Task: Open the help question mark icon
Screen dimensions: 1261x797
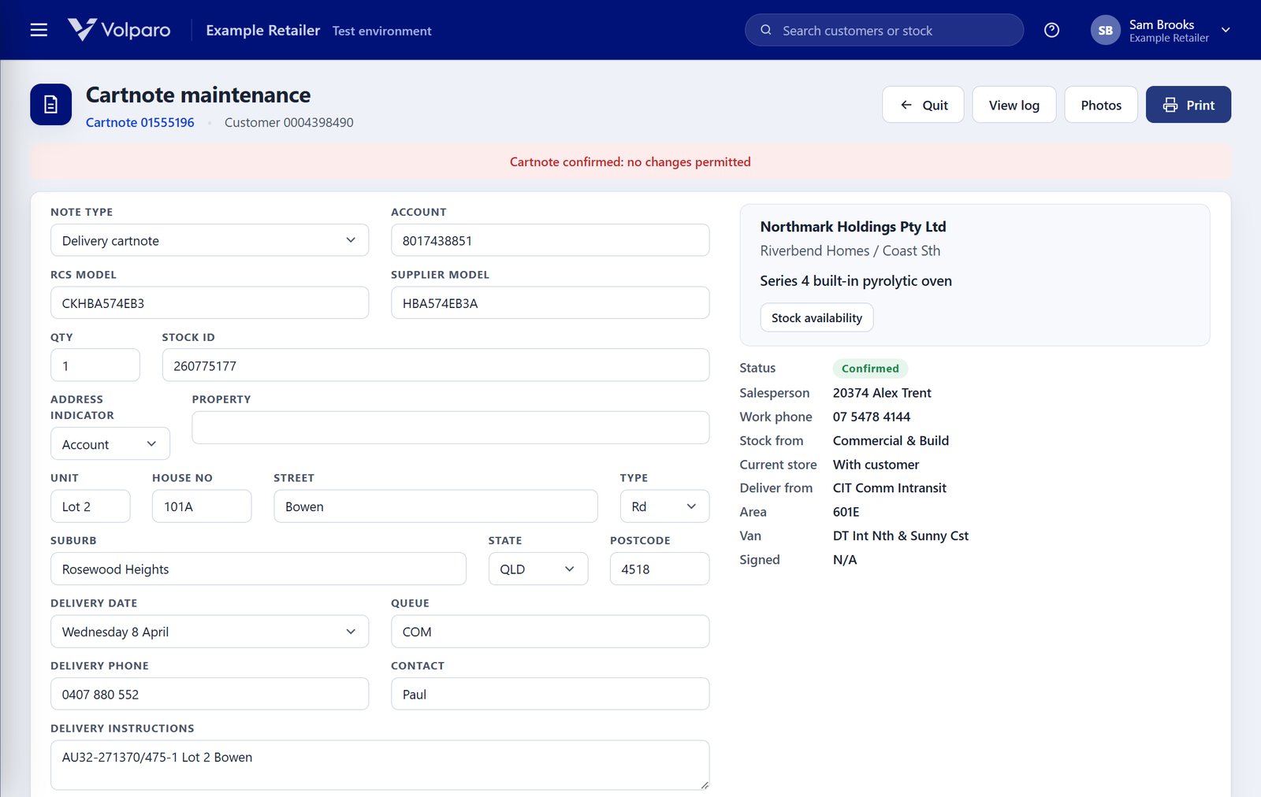Action: [x=1051, y=30]
